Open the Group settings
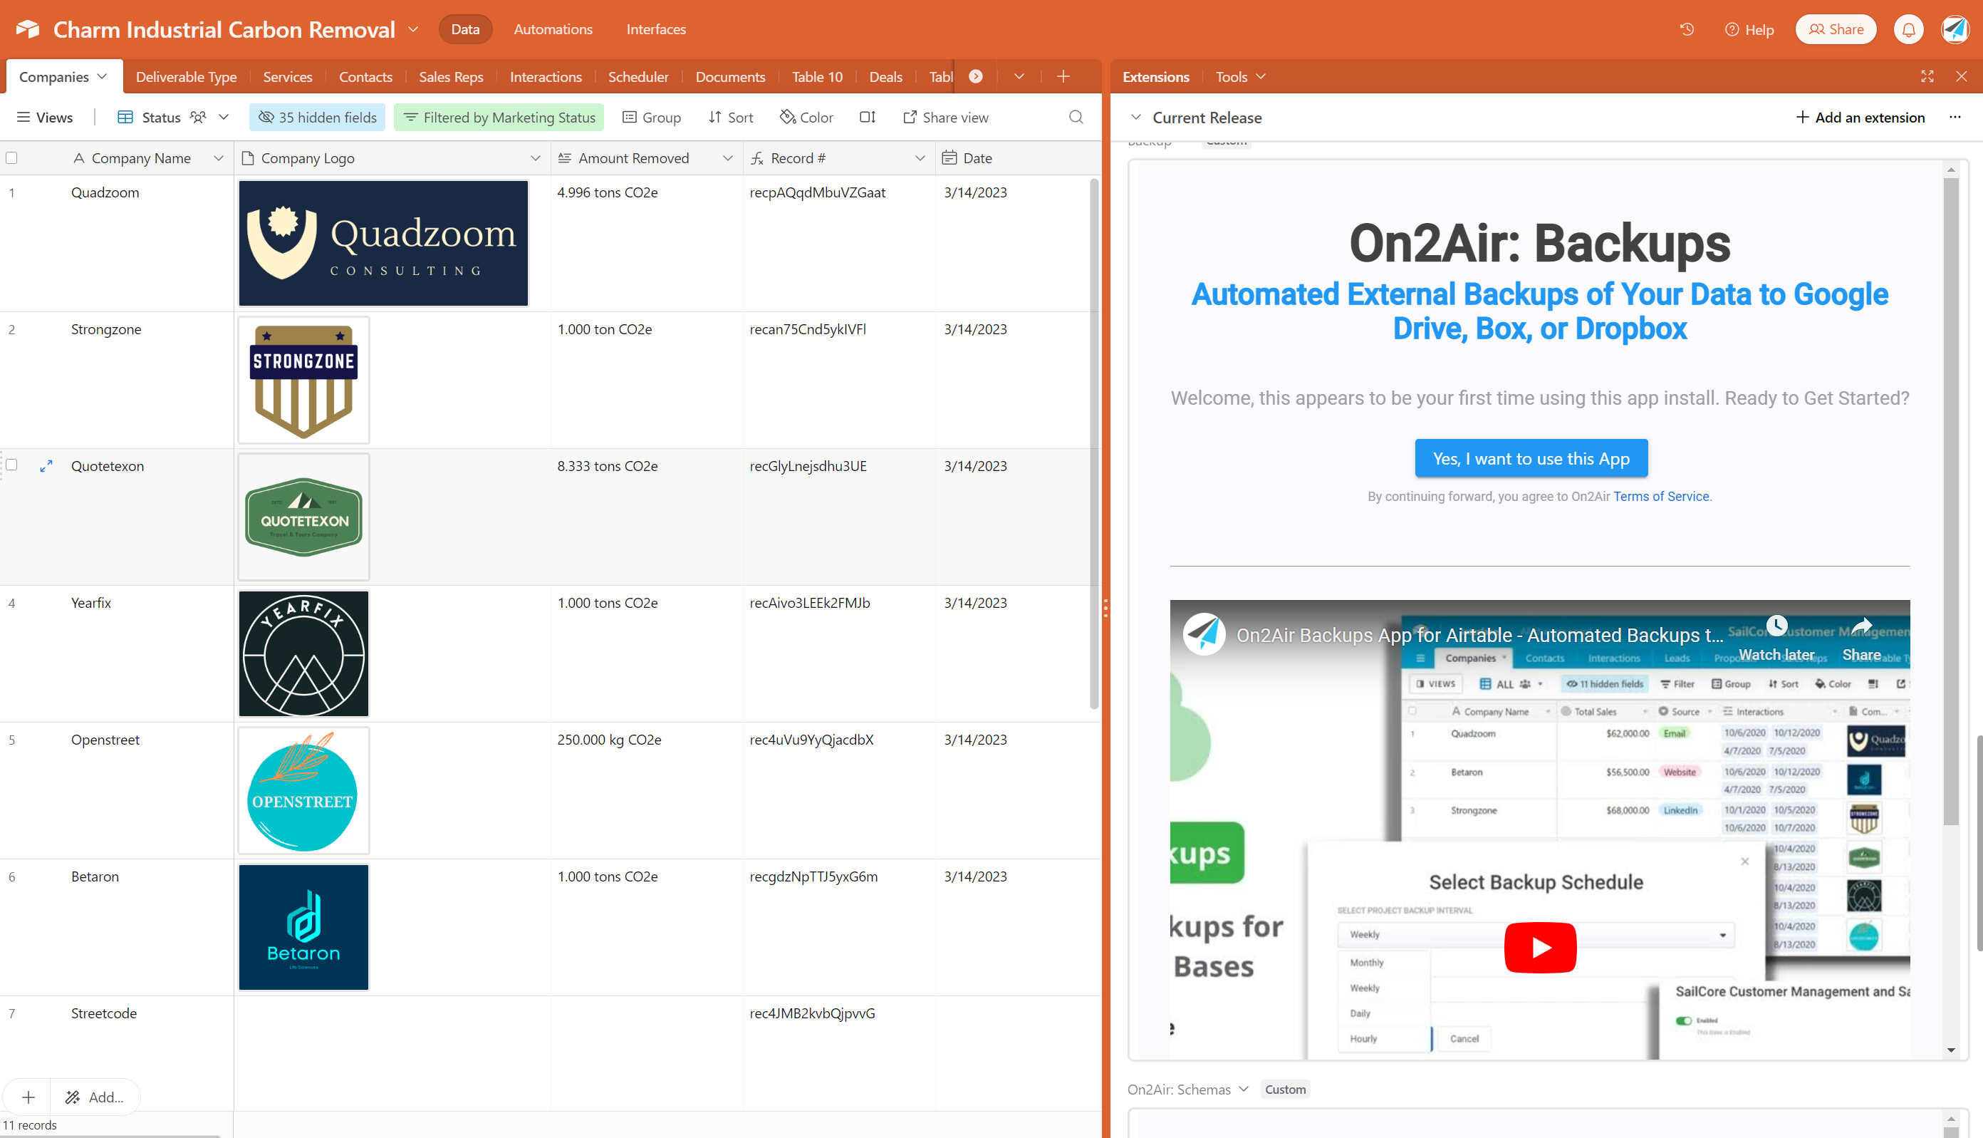This screenshot has height=1138, width=1983. point(651,118)
